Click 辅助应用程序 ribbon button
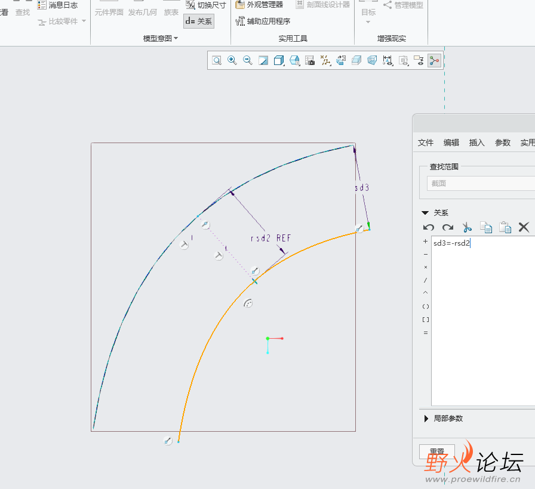535x489 pixels. pos(263,21)
